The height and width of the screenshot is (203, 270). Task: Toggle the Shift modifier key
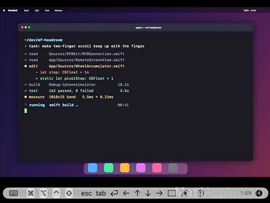coord(69,193)
